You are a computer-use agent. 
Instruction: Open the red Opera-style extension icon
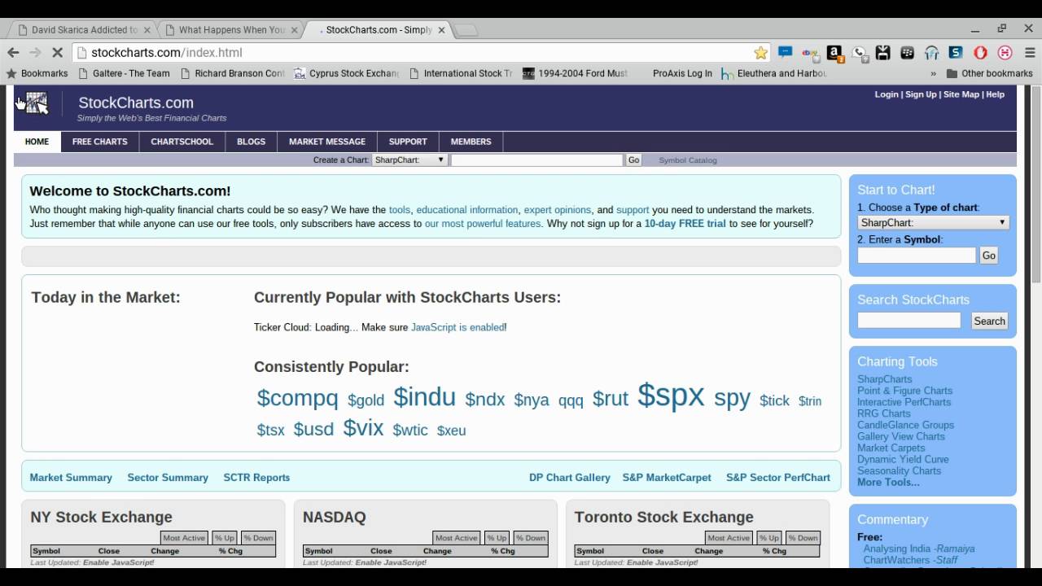tap(981, 52)
